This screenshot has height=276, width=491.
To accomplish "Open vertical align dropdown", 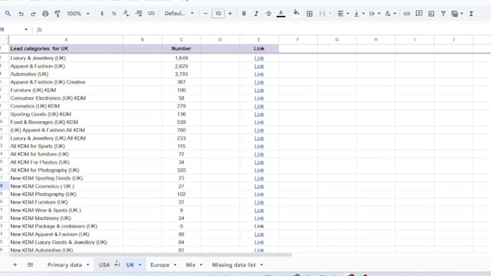I will [x=359, y=14].
